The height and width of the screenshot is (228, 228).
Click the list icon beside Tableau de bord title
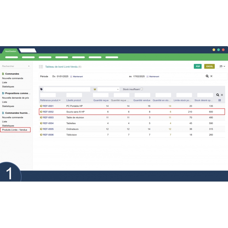pos(41,67)
